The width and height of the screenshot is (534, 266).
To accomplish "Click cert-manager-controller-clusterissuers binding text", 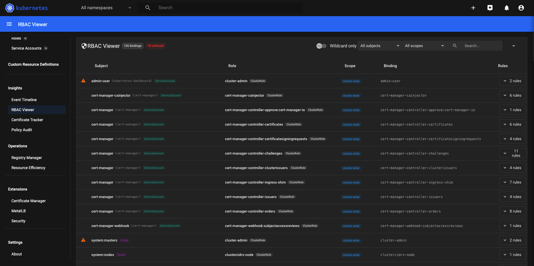I will [419, 168].
